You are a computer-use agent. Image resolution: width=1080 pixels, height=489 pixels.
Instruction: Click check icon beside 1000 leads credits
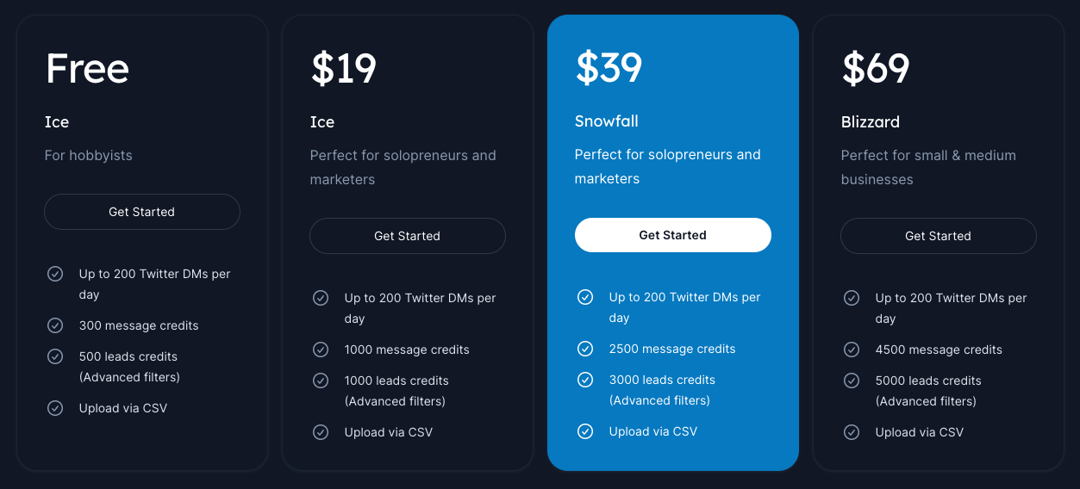[321, 381]
